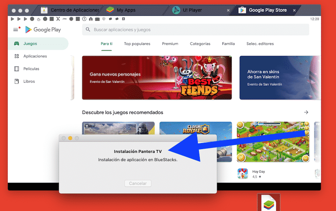Image resolution: width=336 pixels, height=211 pixels.
Task: Switch to the 'Top populares' tab
Action: [137, 44]
